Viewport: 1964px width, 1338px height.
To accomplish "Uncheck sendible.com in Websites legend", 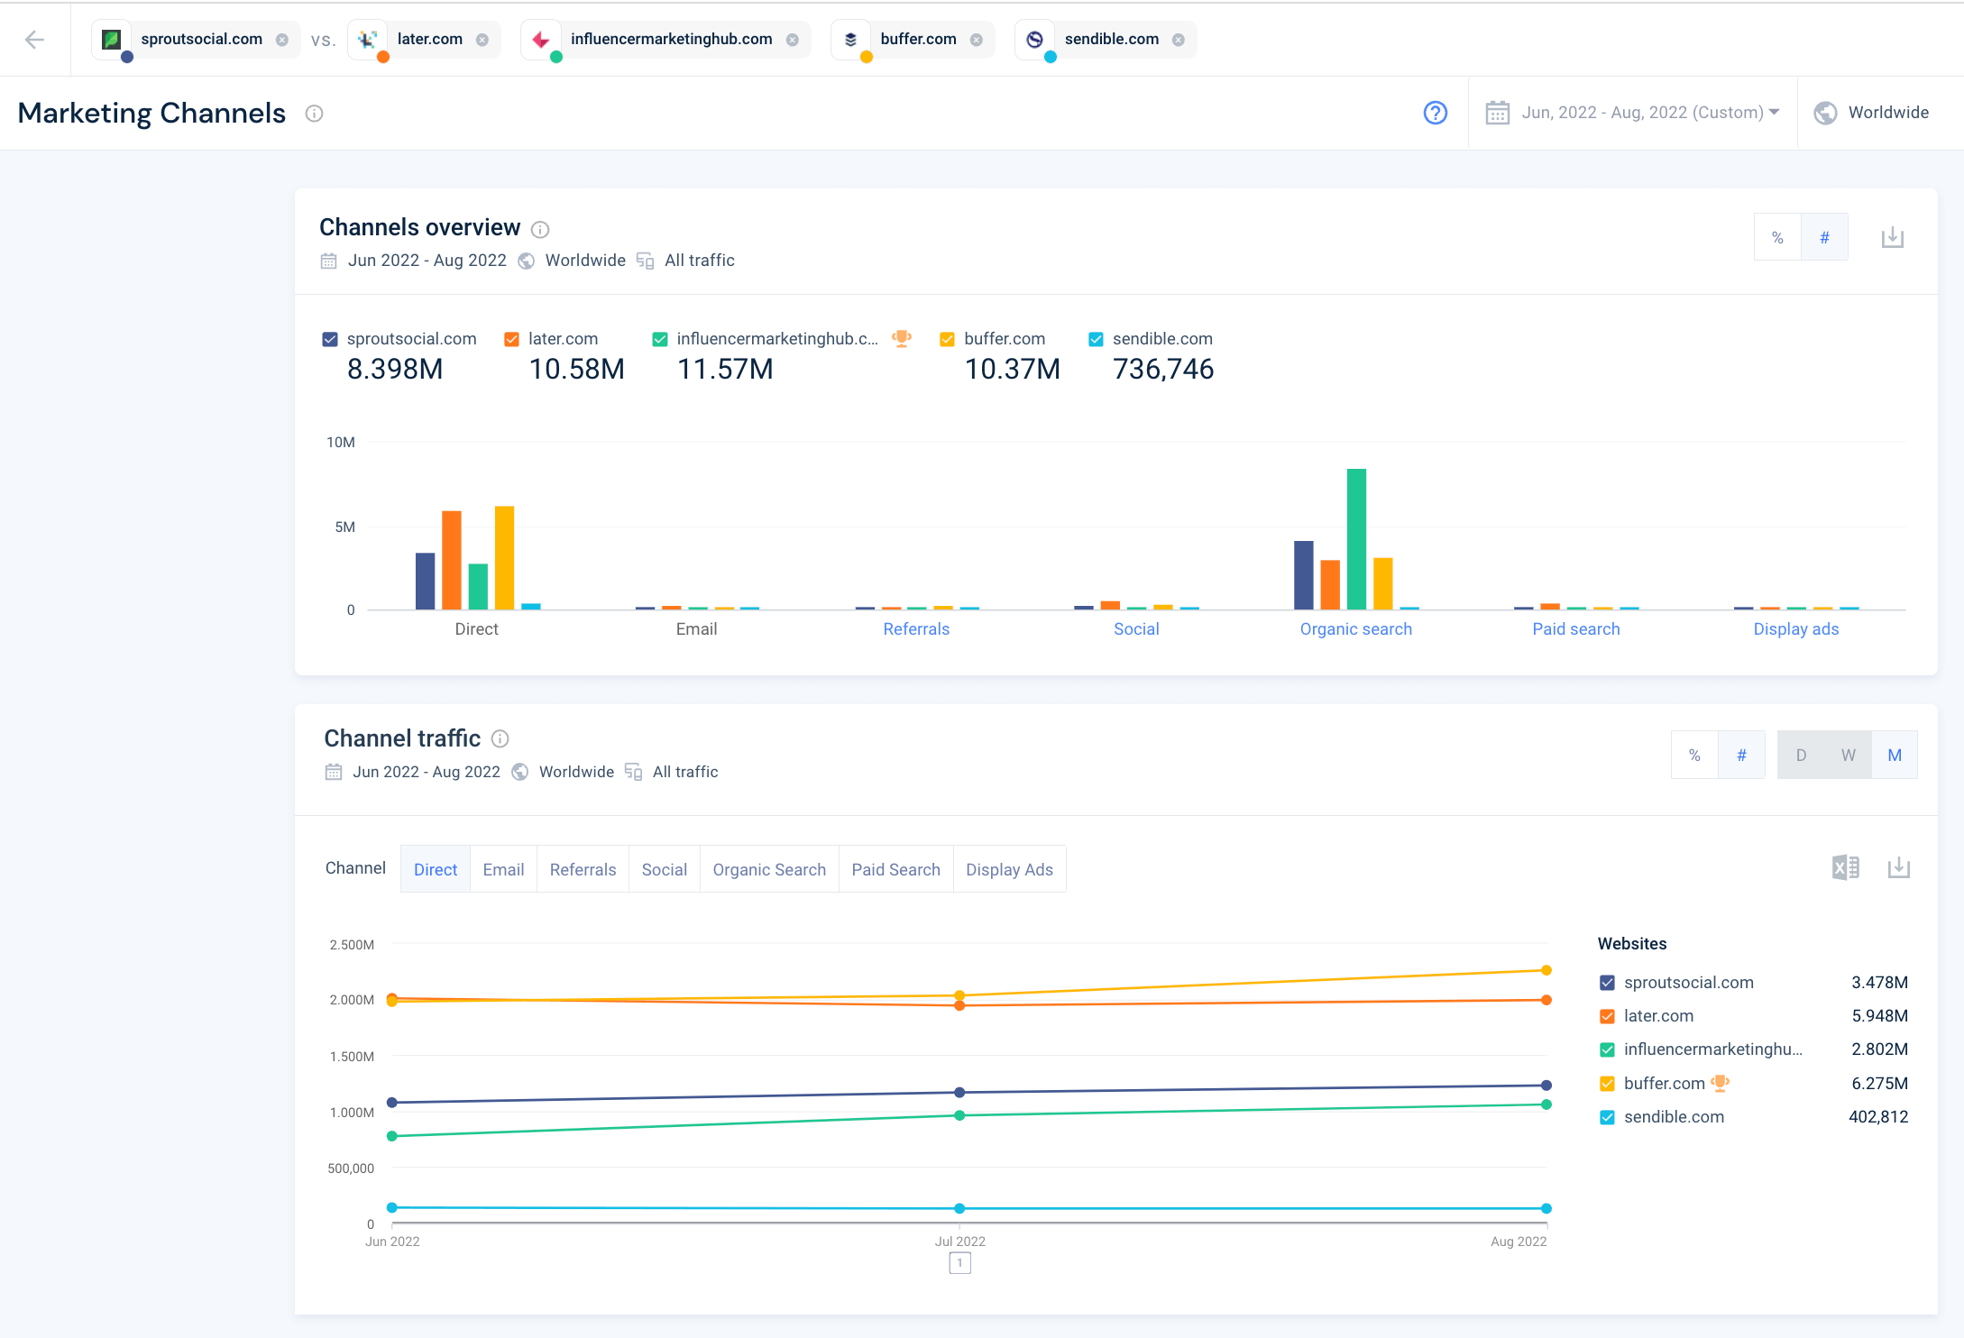I will pos(1607,1117).
